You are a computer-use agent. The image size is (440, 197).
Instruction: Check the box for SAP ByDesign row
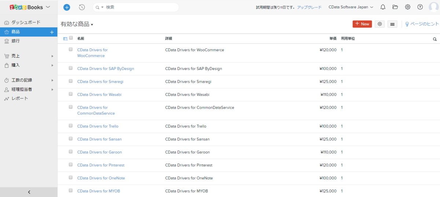pyautogui.click(x=70, y=68)
